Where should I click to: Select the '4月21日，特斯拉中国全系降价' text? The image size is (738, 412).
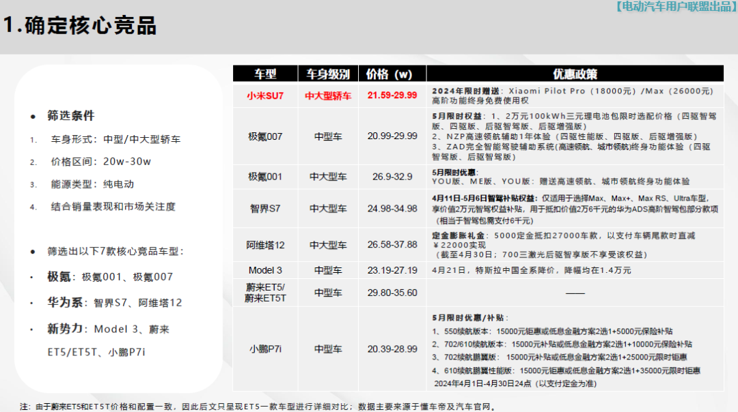[x=532, y=270]
